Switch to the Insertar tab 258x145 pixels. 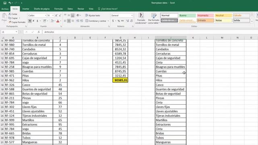(x=26, y=9)
